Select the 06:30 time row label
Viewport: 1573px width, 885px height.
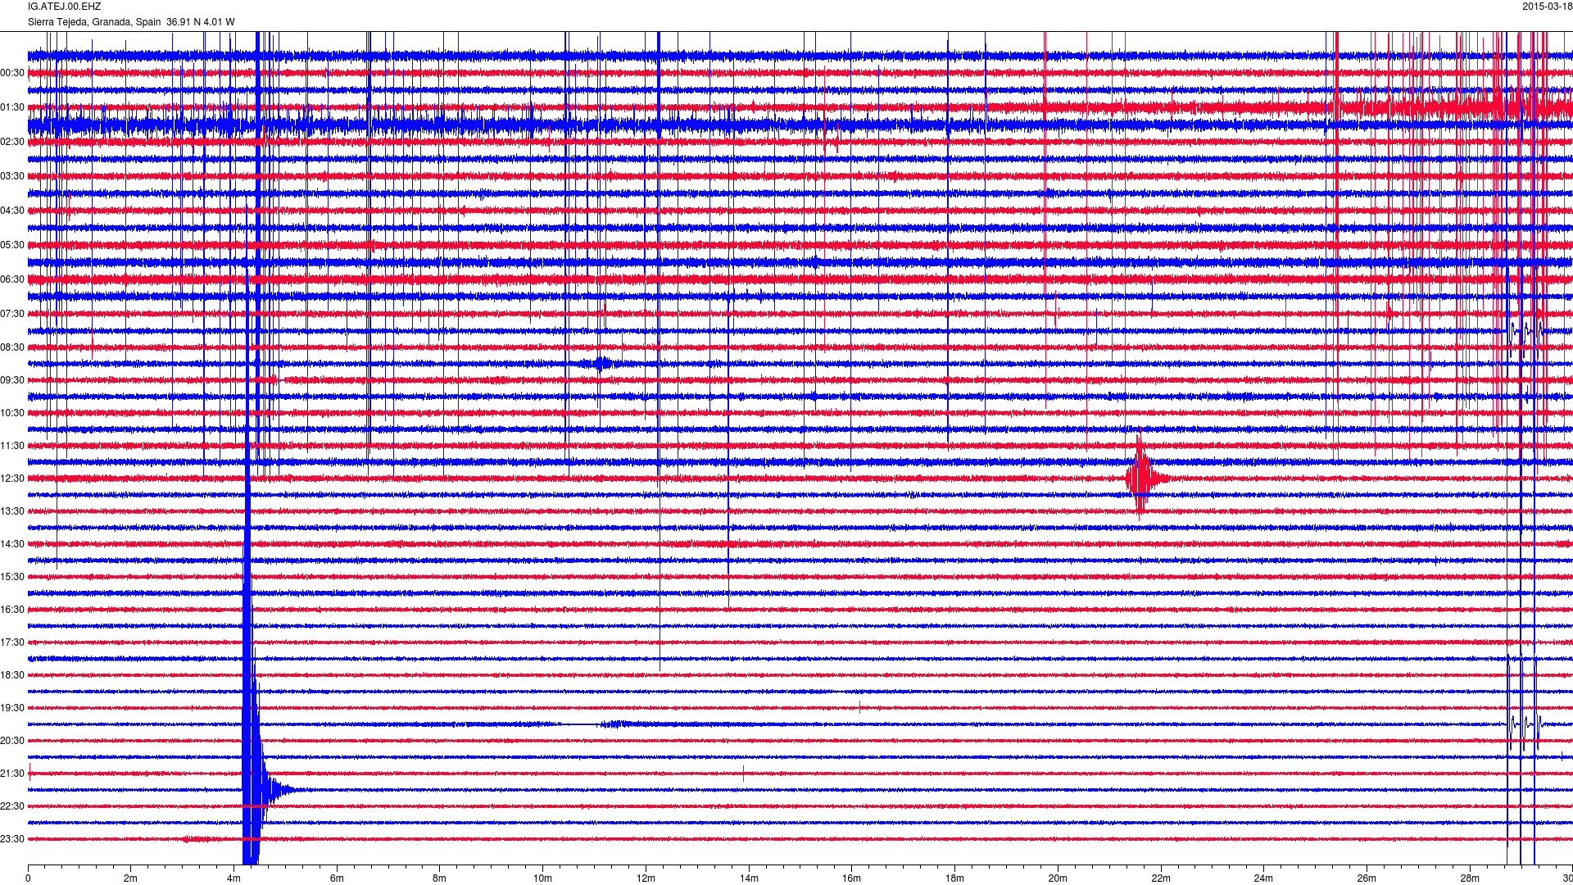12,279
